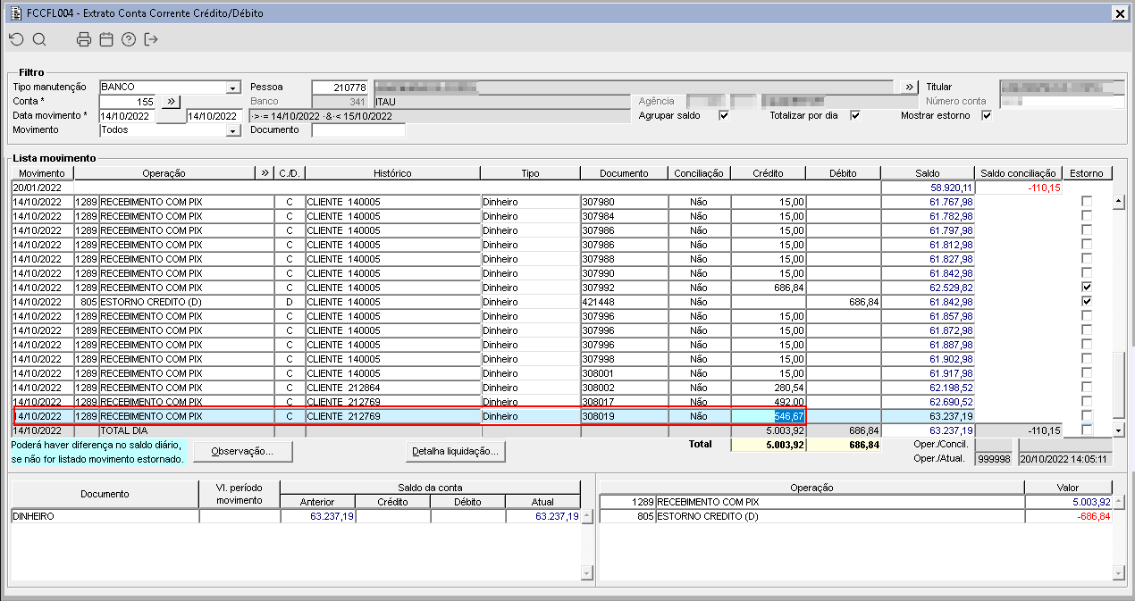Untick Estorno checkbox for document 307992
The width and height of the screenshot is (1135, 601).
coord(1087,288)
